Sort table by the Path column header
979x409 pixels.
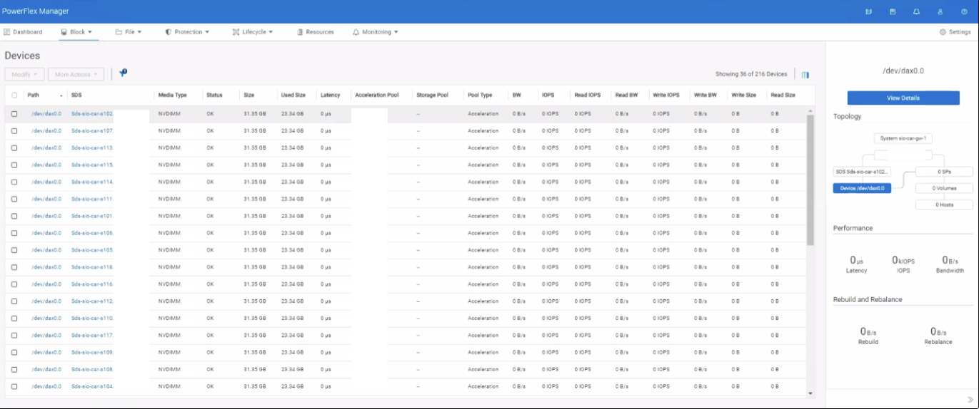pyautogui.click(x=34, y=95)
